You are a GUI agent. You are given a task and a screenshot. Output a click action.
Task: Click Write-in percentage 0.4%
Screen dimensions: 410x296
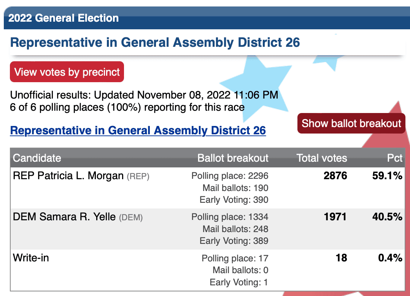click(390, 258)
